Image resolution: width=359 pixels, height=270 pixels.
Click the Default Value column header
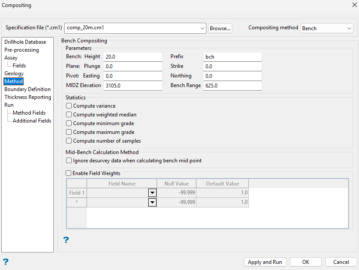click(222, 184)
